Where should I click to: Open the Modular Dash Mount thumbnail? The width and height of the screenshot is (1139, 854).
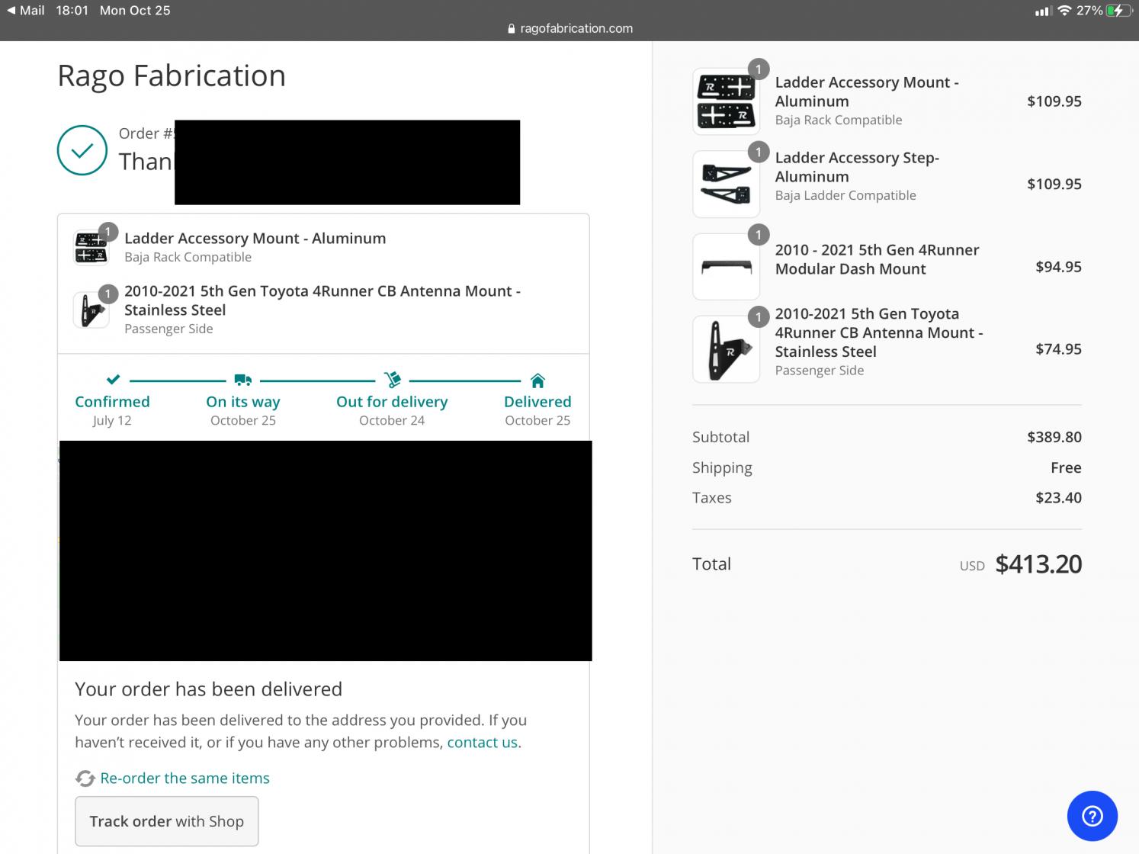pos(726,267)
